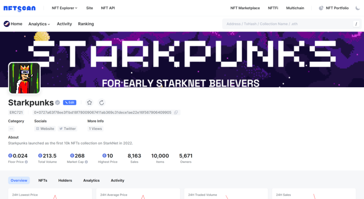Image resolution: width=364 pixels, height=199 pixels.
Task: Switch to the Holders tab
Action: pos(65,180)
